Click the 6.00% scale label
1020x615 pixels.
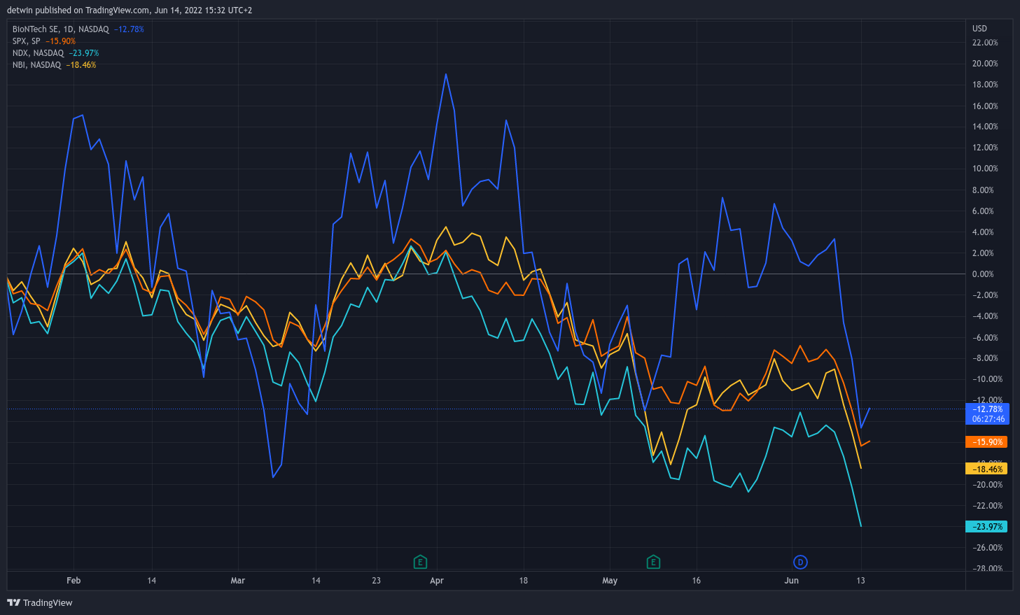(x=983, y=211)
